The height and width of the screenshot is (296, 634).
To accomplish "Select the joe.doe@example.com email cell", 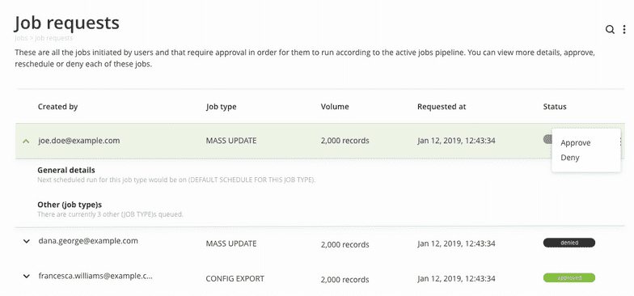I will (x=79, y=141).
